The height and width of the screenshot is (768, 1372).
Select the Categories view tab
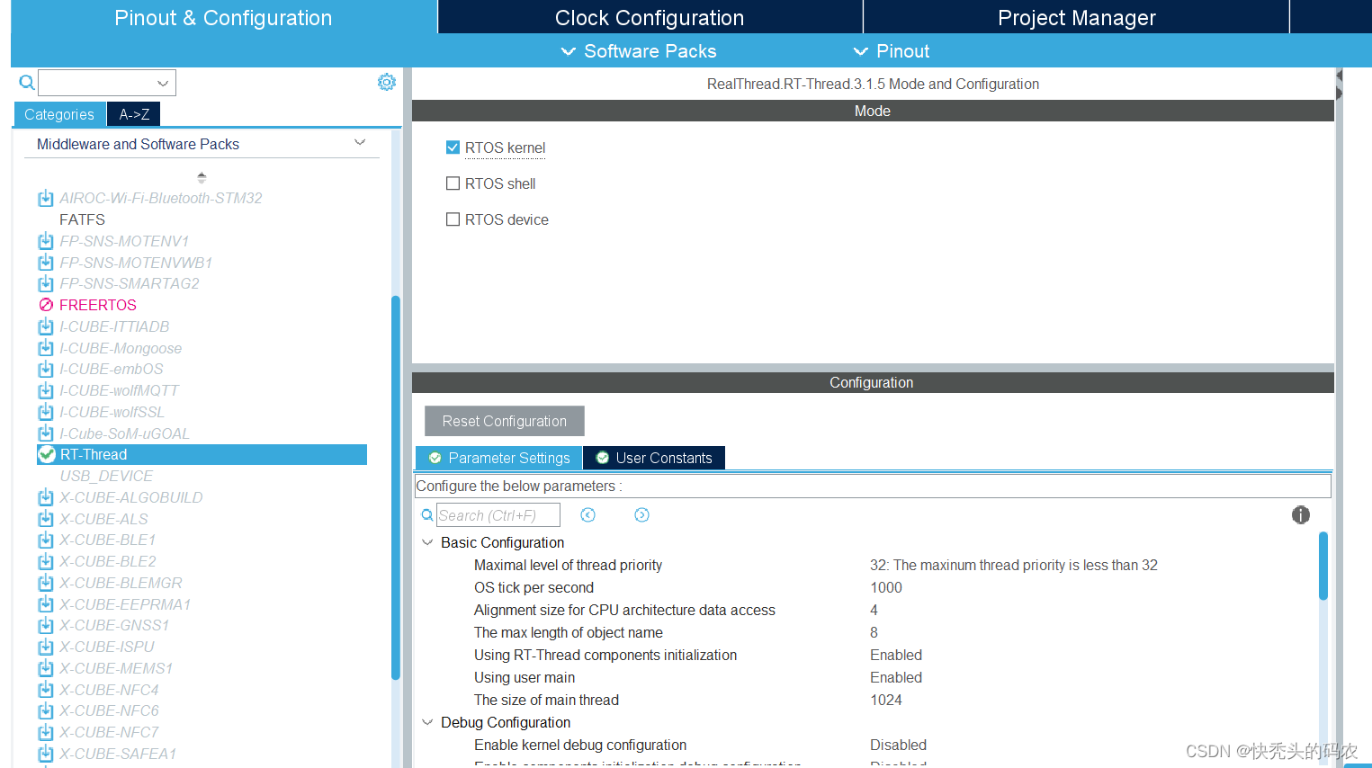coord(59,114)
